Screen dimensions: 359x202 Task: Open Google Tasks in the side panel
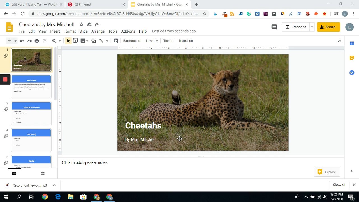click(x=352, y=73)
